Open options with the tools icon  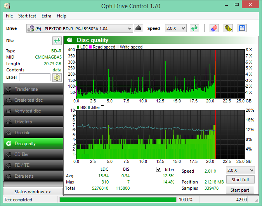coord(228,28)
